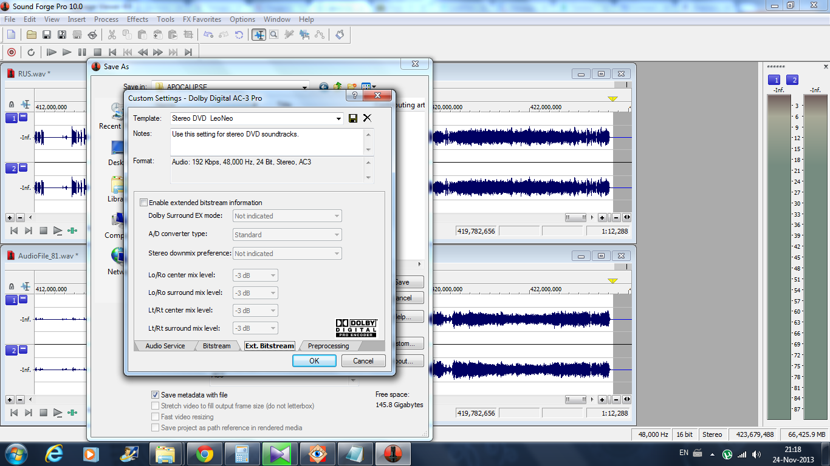Click horizontal zoom slider in RUS.wav window

pos(575,217)
